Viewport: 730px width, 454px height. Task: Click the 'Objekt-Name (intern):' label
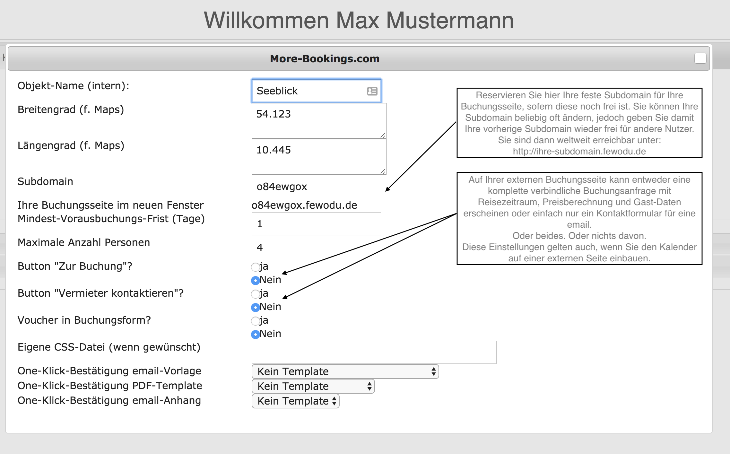(x=74, y=86)
